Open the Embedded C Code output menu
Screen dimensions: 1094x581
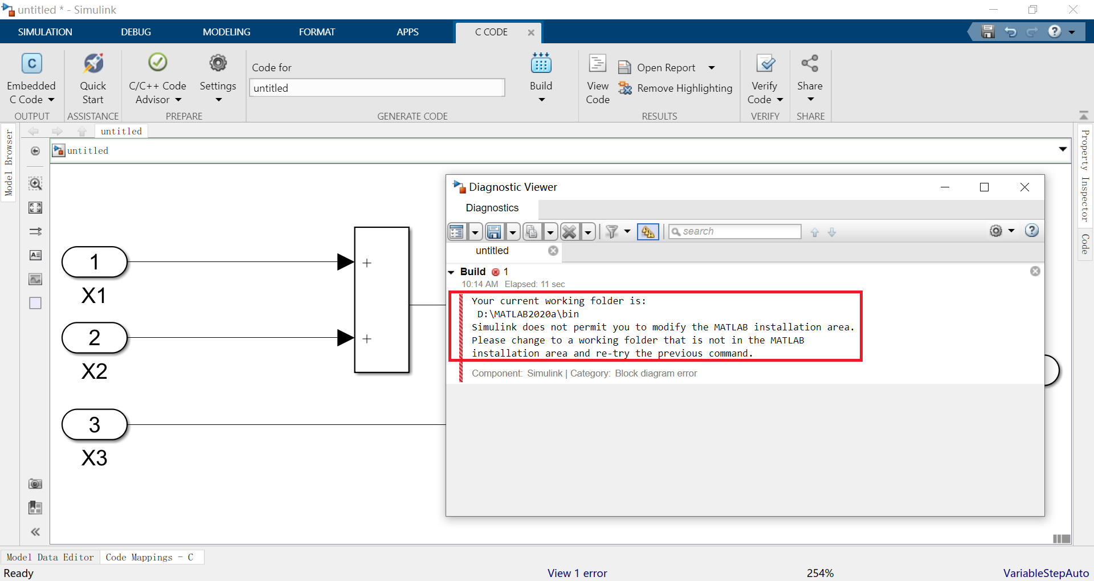click(31, 79)
